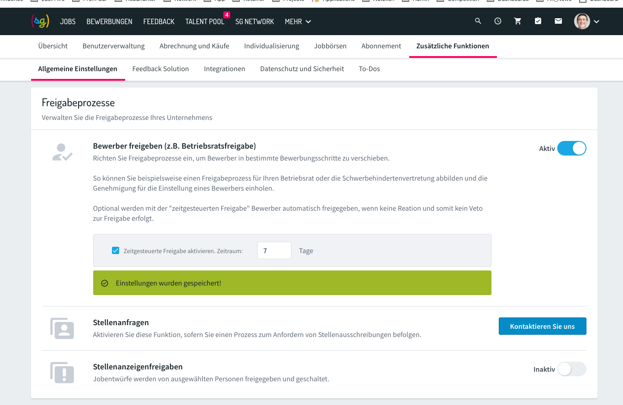Screen dimensions: 623x405
Task: Open JOBS in top navigation
Action: (x=68, y=21)
